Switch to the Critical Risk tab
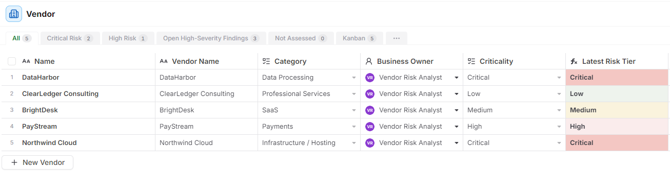The height and width of the screenshot is (192, 670). click(x=70, y=38)
